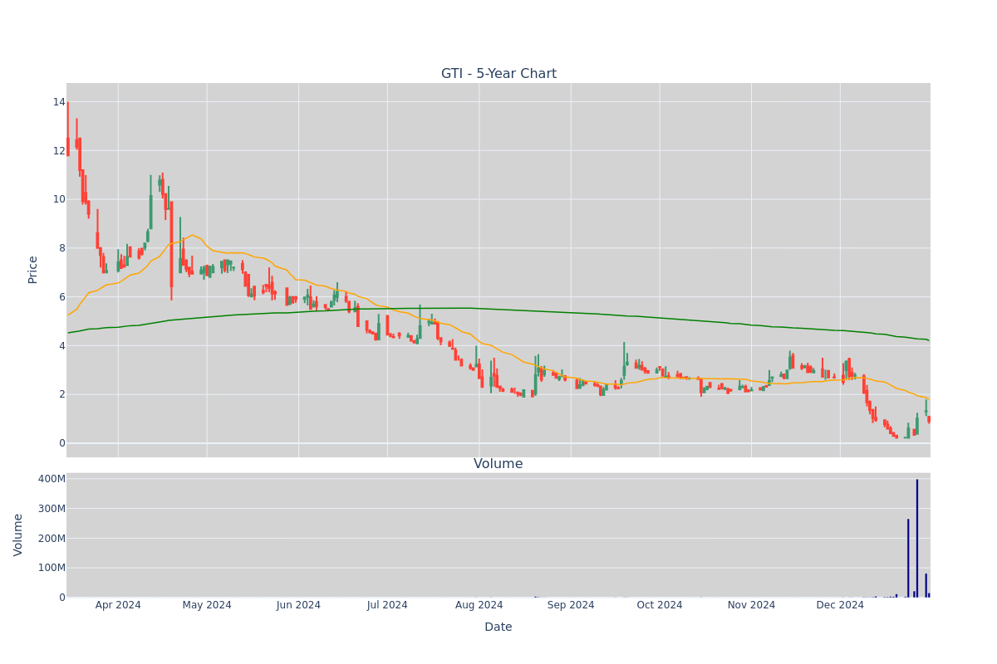Click the tallest volume bar near 400M
The width and height of the screenshot is (997, 664).
917,538
